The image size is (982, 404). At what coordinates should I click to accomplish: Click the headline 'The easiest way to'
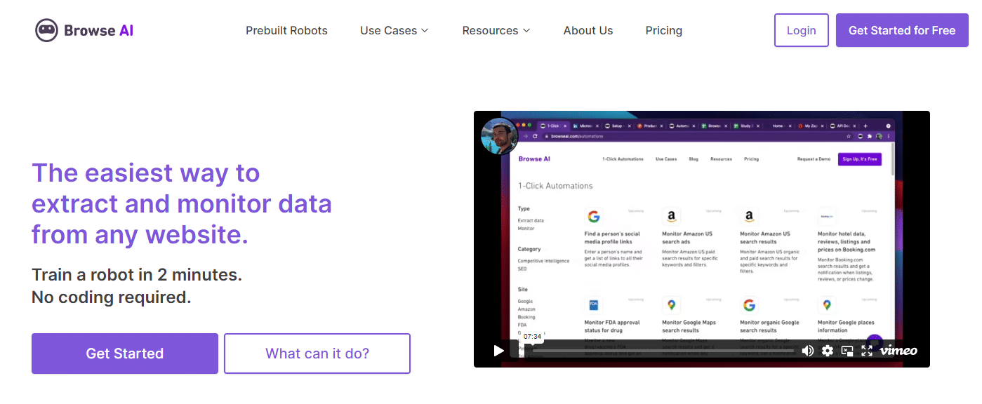146,173
